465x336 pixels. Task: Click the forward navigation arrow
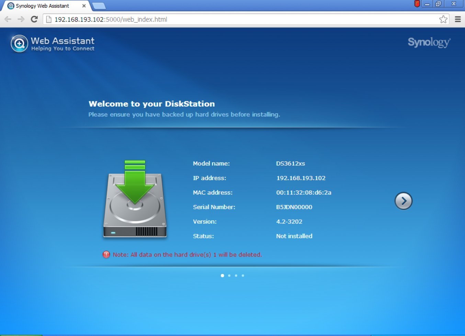(x=21, y=20)
